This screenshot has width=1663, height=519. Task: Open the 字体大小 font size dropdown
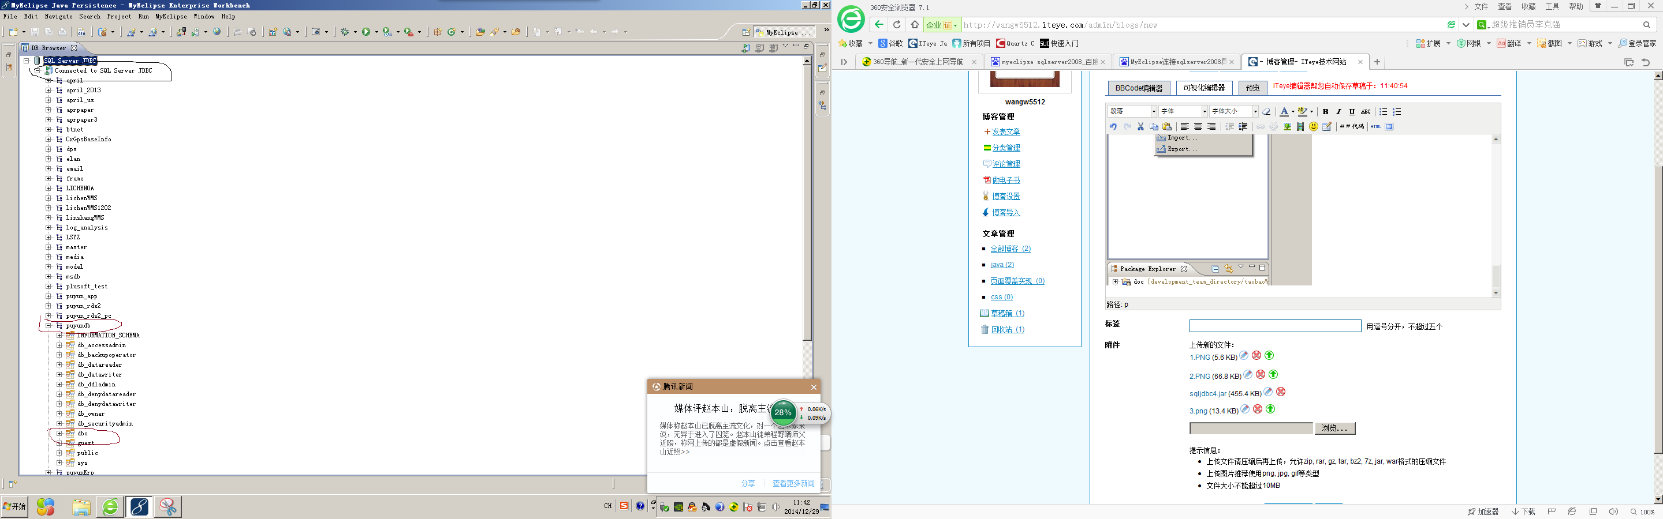1255,111
